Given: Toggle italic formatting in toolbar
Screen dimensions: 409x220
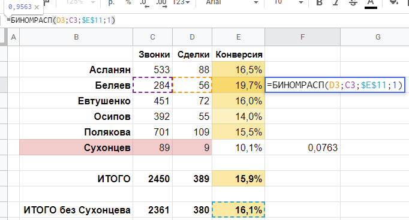Looking at the screenshot, I should pos(336,2).
